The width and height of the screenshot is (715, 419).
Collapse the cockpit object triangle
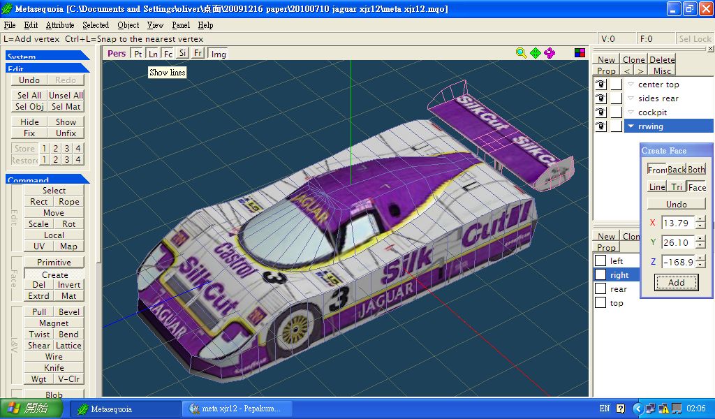[631, 112]
